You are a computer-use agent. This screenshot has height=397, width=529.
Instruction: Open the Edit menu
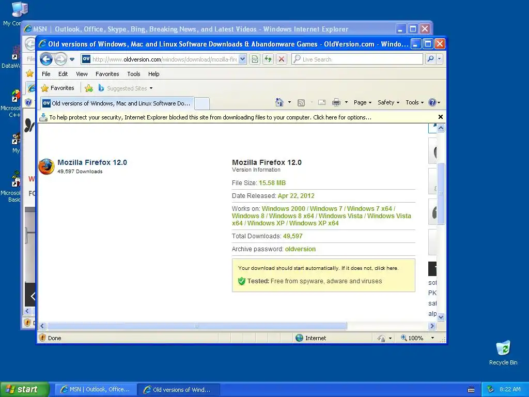[63, 74]
